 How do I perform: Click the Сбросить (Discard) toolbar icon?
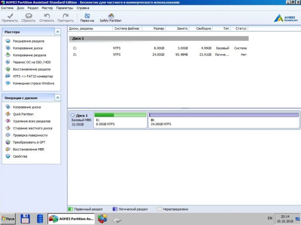click(29, 16)
